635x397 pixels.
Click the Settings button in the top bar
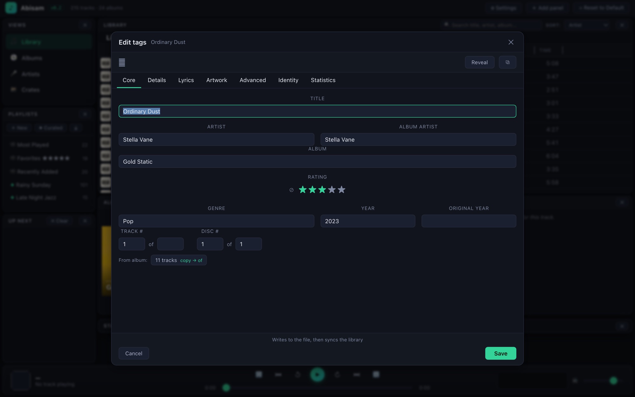pyautogui.click(x=503, y=8)
